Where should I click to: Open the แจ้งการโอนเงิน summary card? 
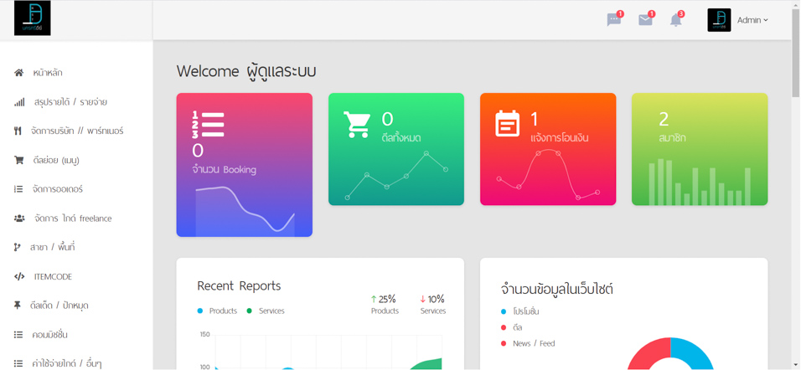pyautogui.click(x=547, y=149)
